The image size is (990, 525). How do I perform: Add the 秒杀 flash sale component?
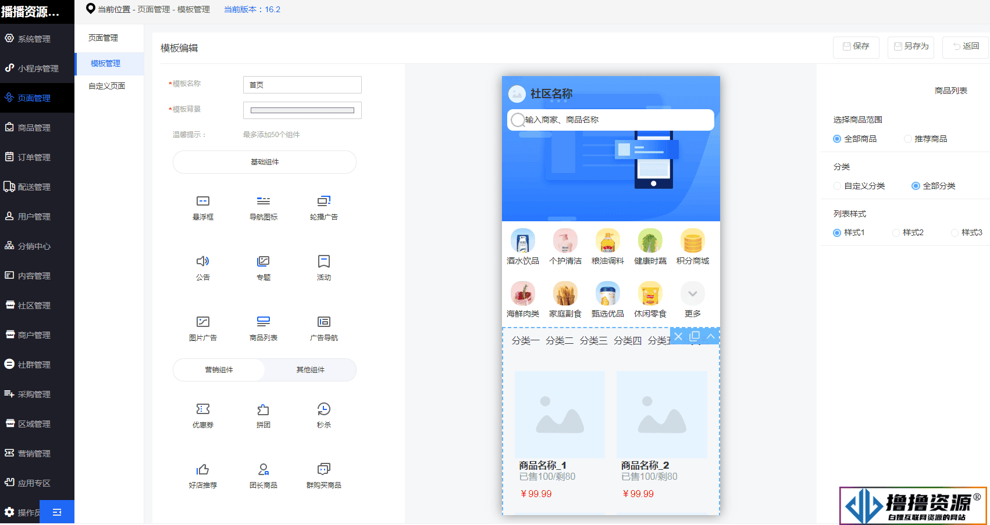pos(324,416)
